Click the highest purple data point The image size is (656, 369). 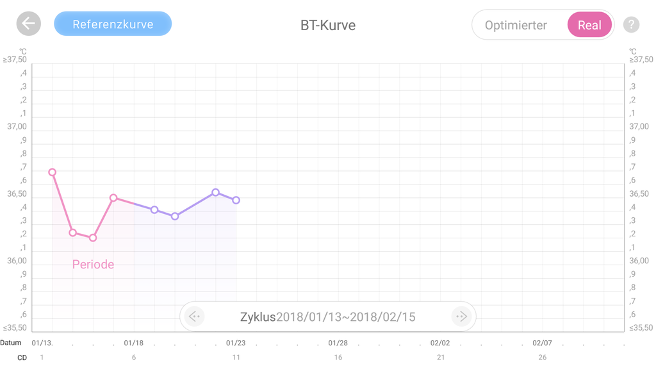(x=216, y=192)
